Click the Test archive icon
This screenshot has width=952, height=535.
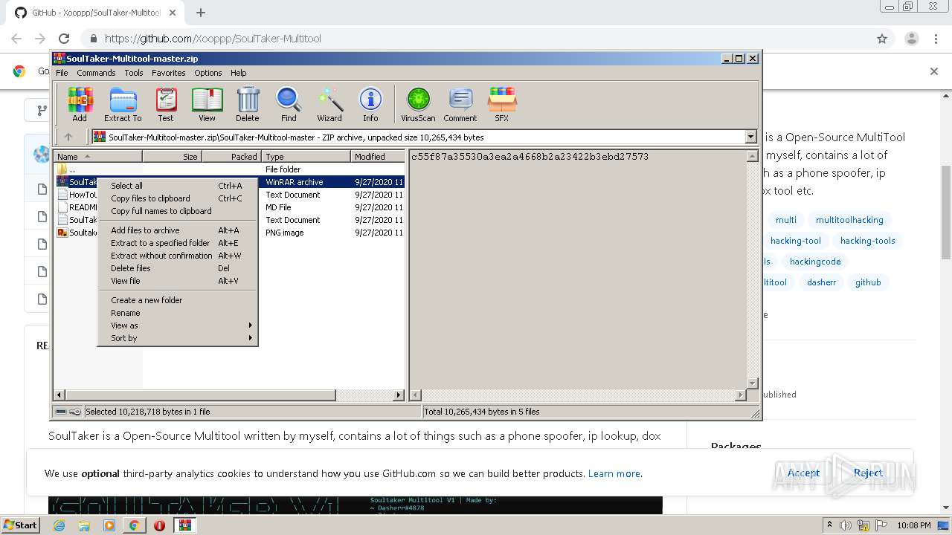tap(166, 104)
